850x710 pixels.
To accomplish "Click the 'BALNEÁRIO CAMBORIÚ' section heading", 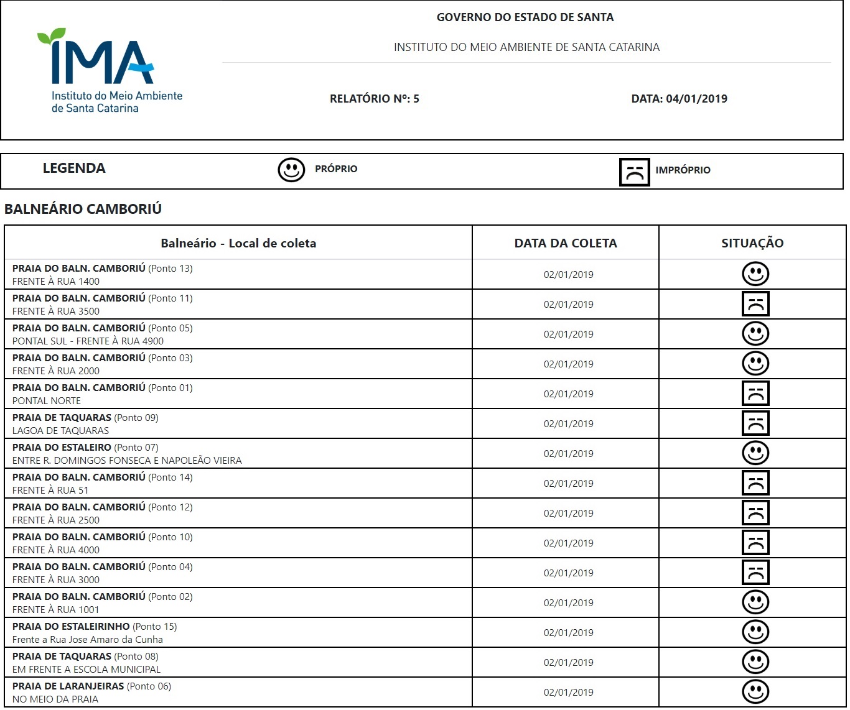I will [x=83, y=208].
